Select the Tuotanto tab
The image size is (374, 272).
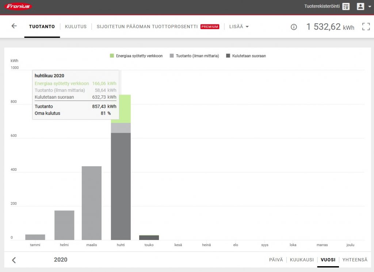point(42,27)
